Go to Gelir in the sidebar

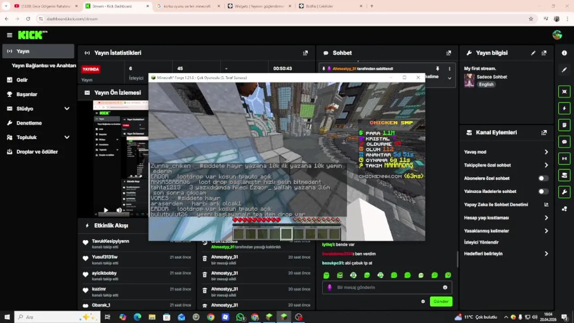pyautogui.click(x=38, y=80)
